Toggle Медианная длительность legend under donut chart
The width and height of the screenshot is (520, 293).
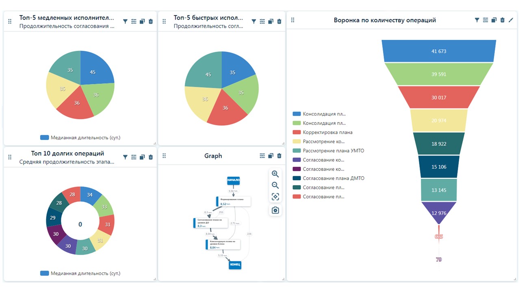pyautogui.click(x=80, y=273)
